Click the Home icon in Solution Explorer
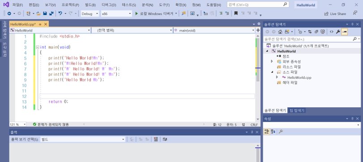This screenshot has width=363, height=162. 280,32
